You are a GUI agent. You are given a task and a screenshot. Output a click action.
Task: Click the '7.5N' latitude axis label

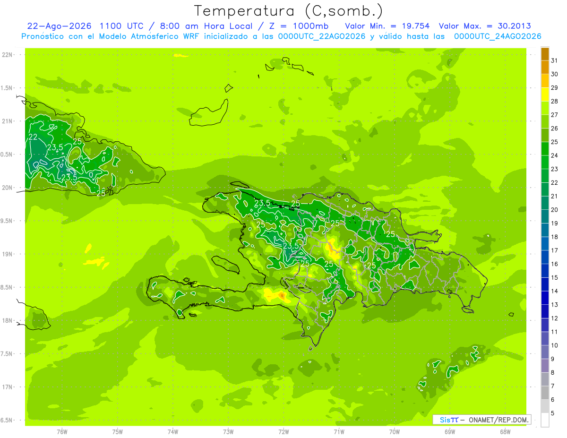click(x=7, y=354)
